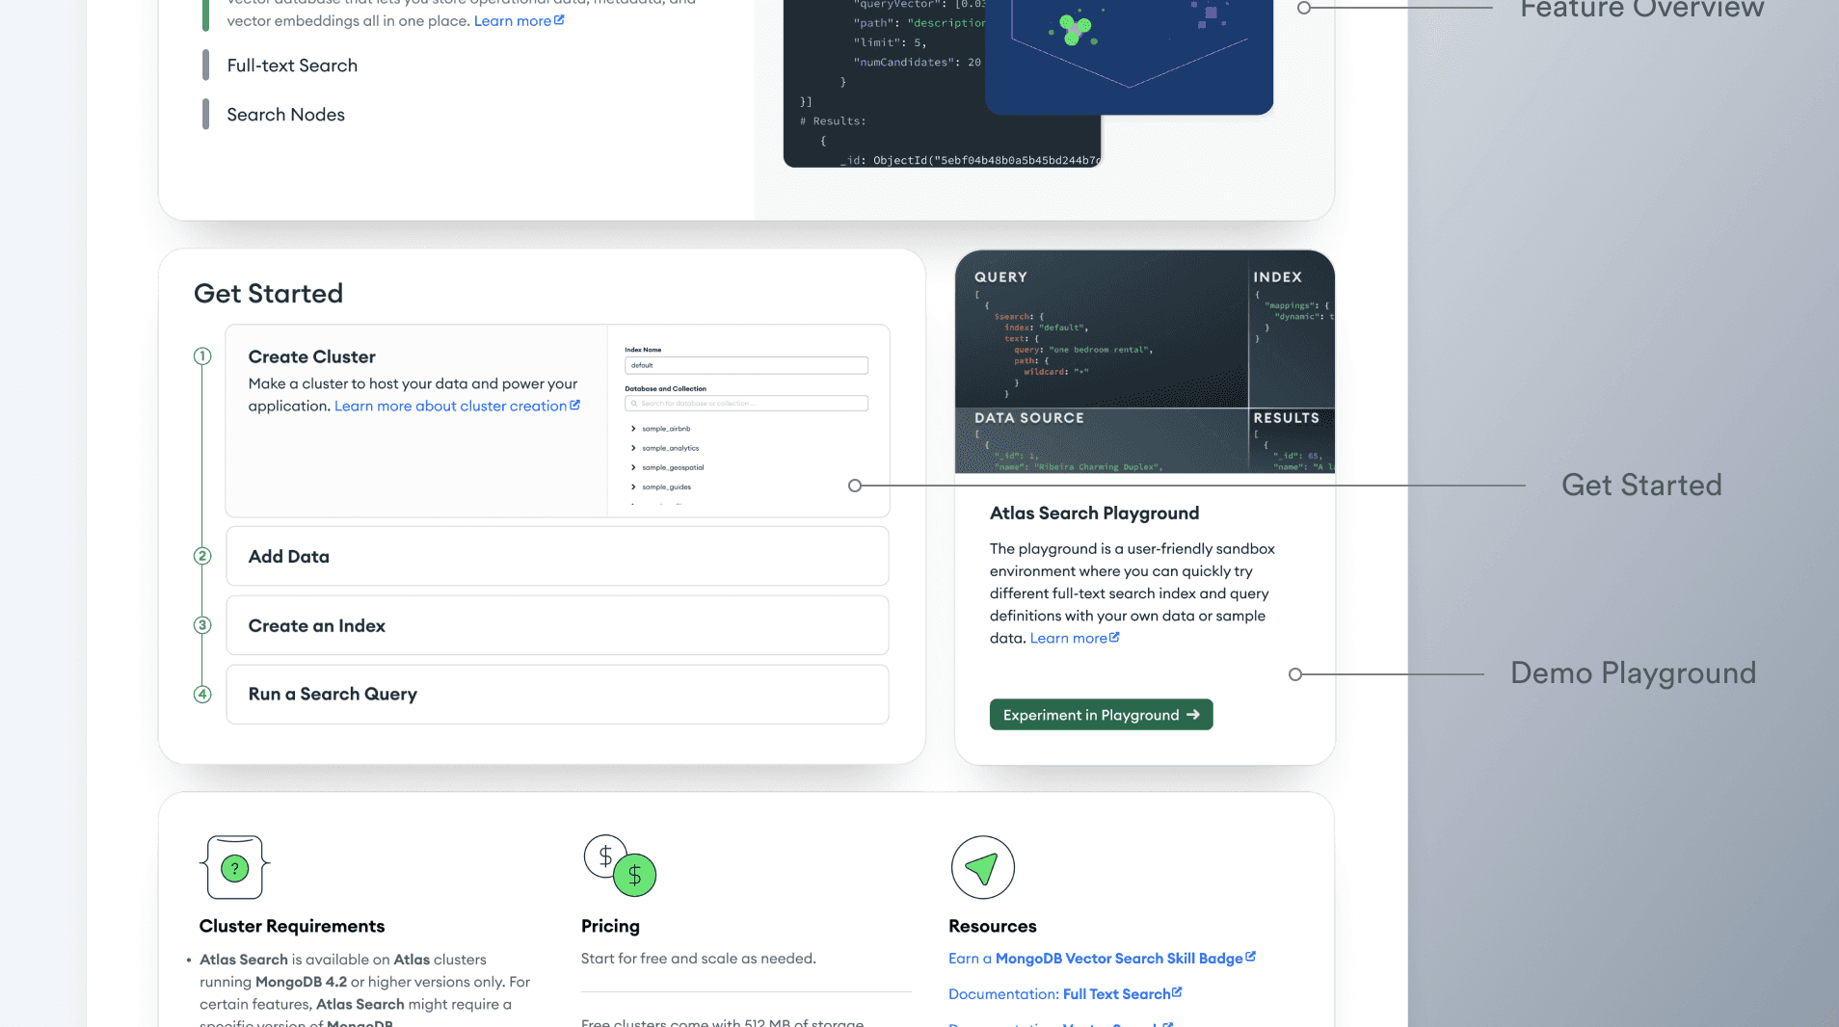Screen dimensions: 1839x1027
Task: Open external link icon beside cluster creation link
Action: click(x=575, y=405)
